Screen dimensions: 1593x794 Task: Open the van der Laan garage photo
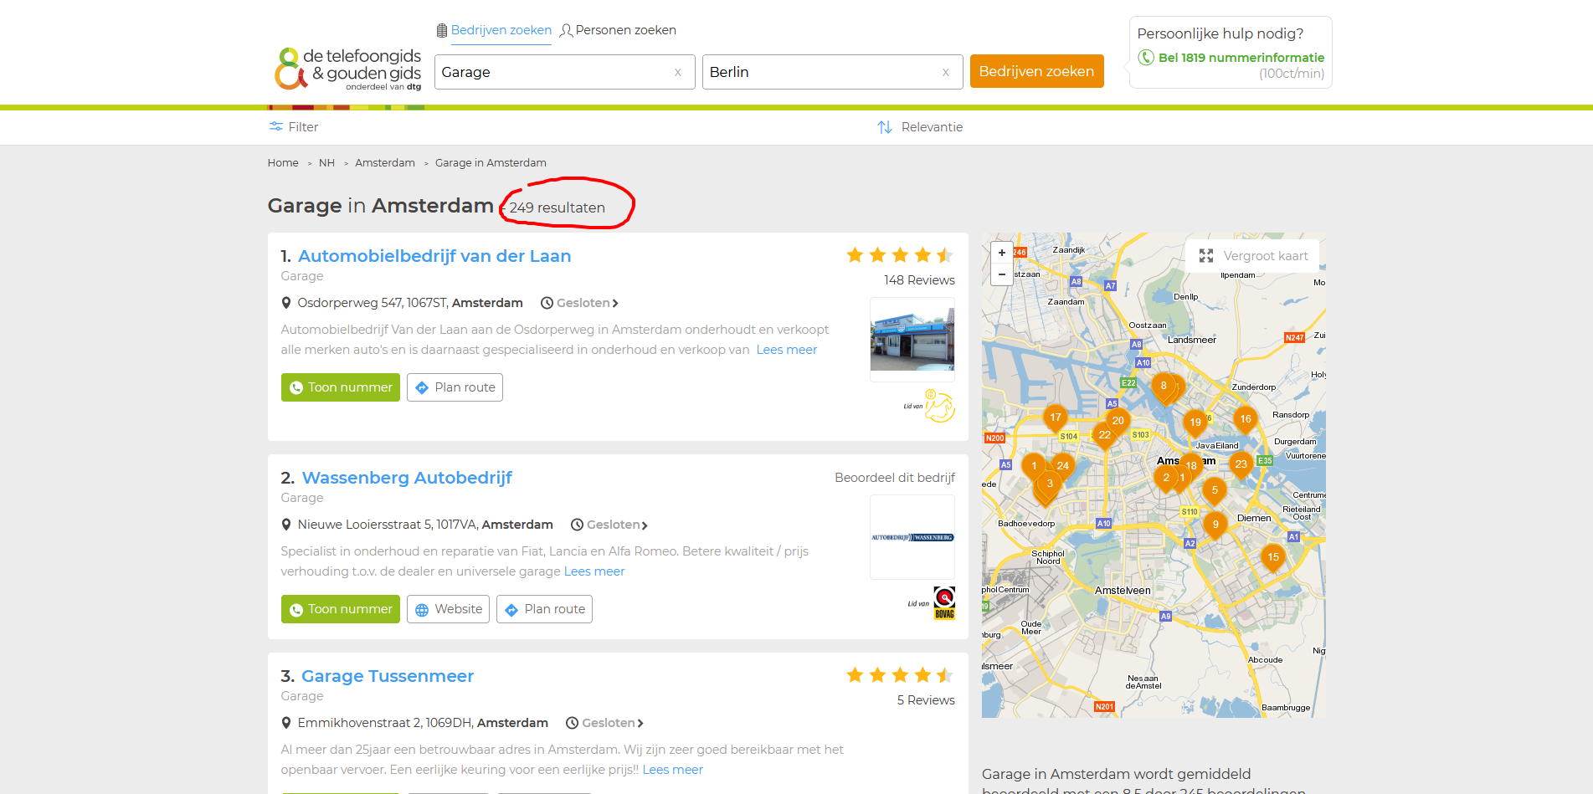pyautogui.click(x=912, y=340)
